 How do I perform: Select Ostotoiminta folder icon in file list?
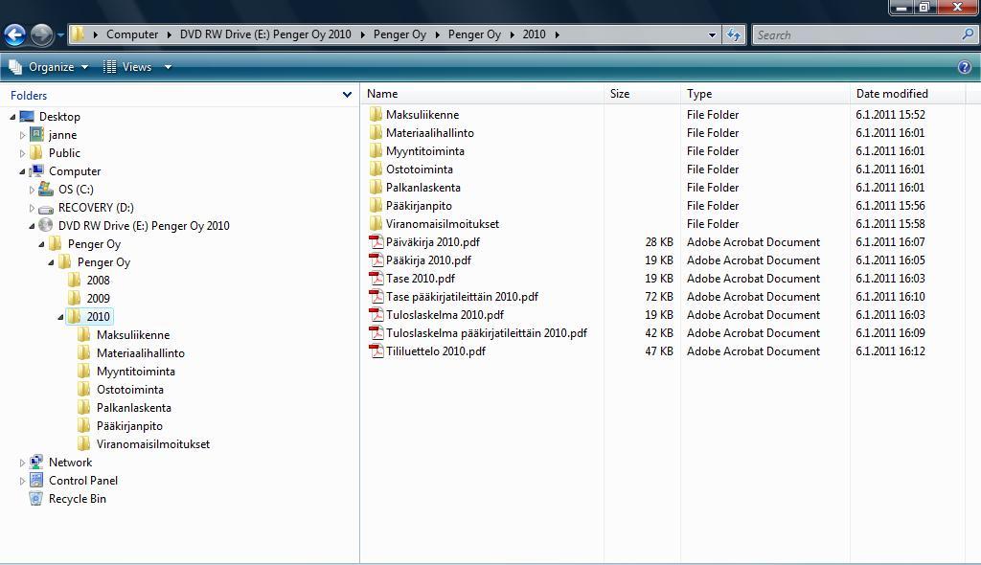pyautogui.click(x=376, y=169)
